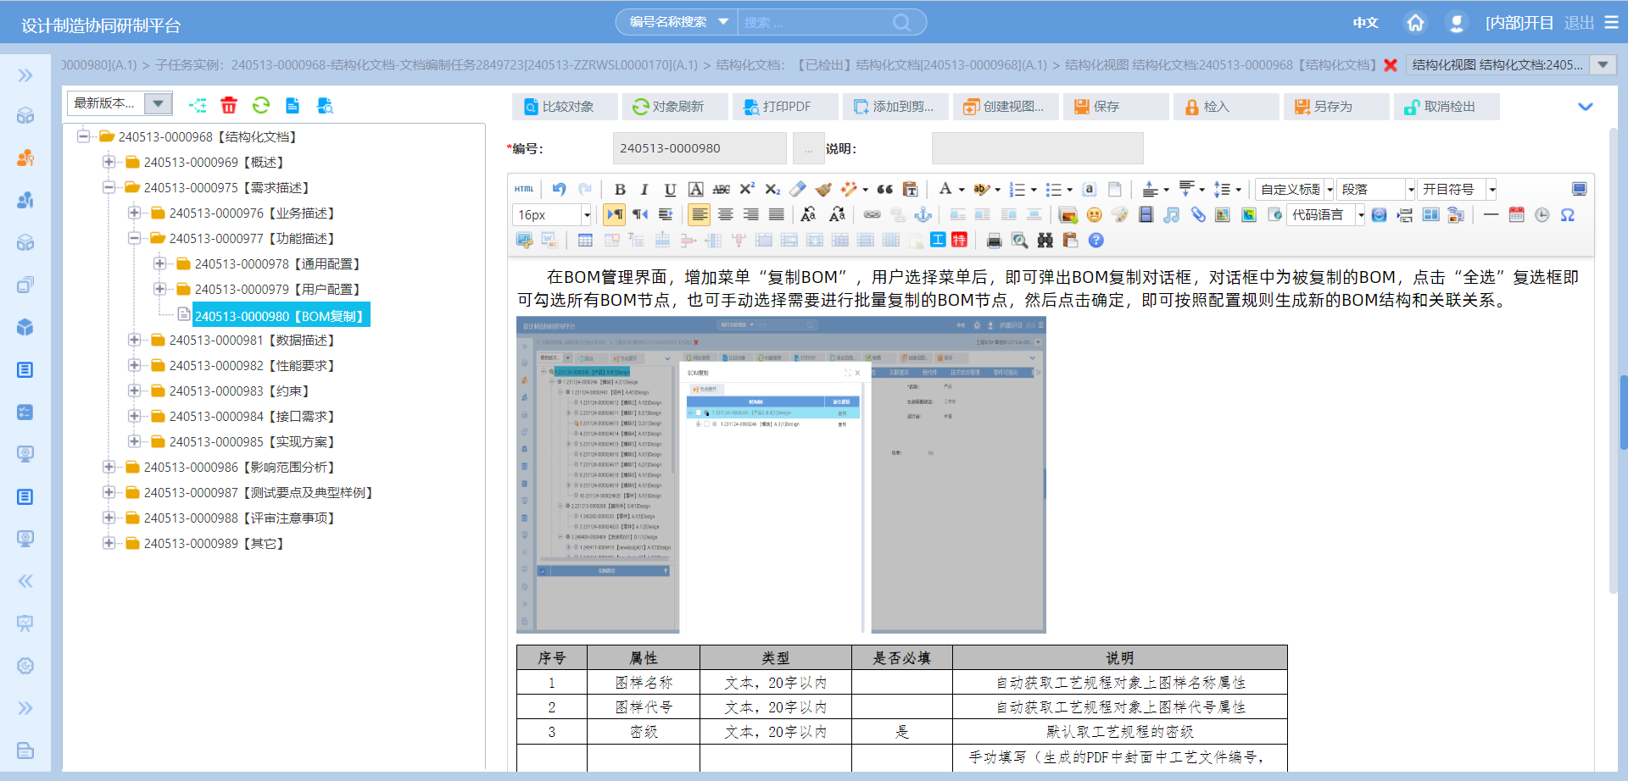Image resolution: width=1628 pixels, height=781 pixels.
Task: Click the red trash delete icon above tree
Action: [x=229, y=106]
